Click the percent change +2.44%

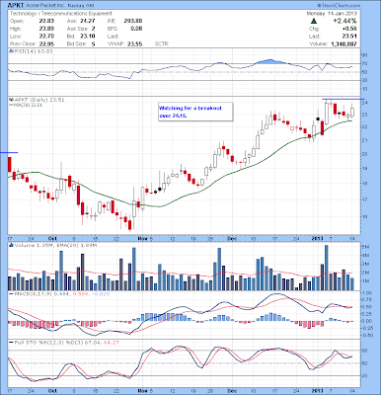(344, 21)
